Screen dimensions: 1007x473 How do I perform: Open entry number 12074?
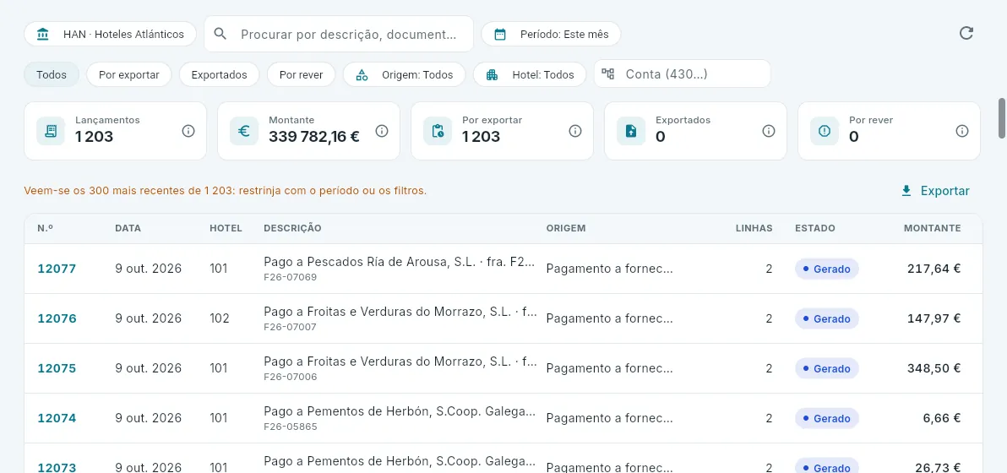(57, 418)
